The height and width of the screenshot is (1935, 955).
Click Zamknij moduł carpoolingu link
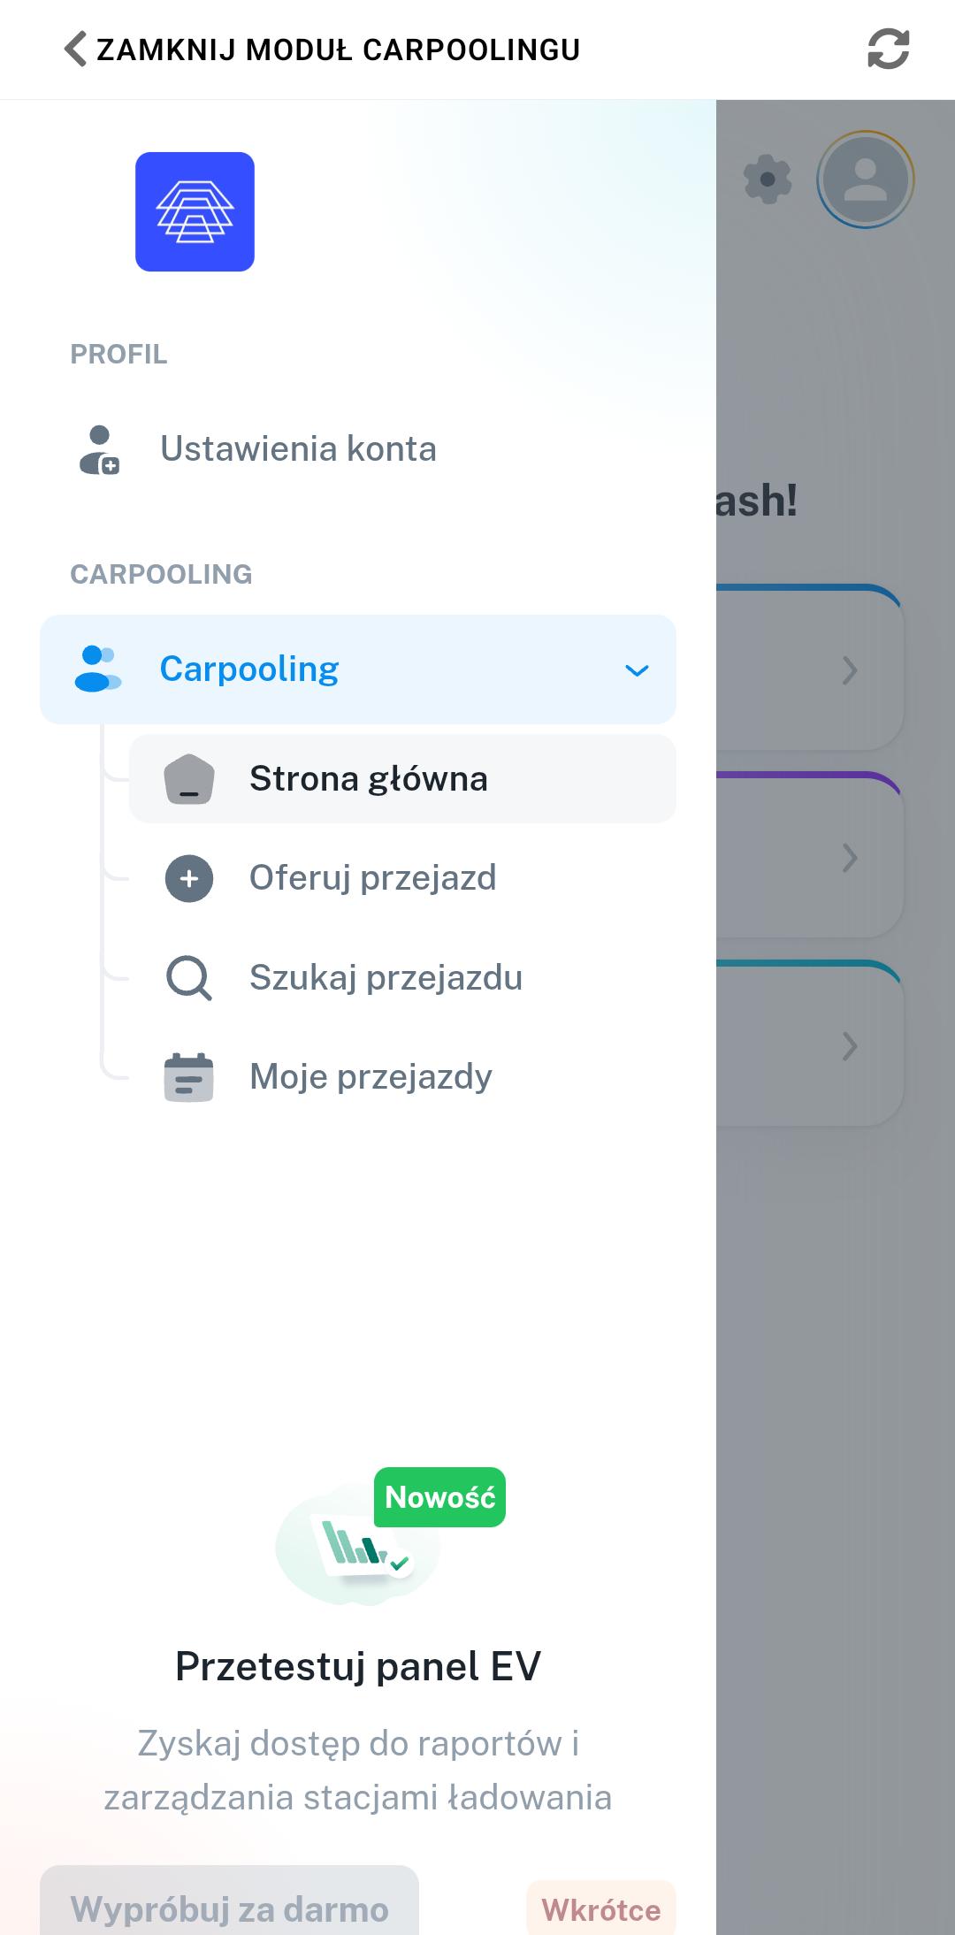coord(338,50)
